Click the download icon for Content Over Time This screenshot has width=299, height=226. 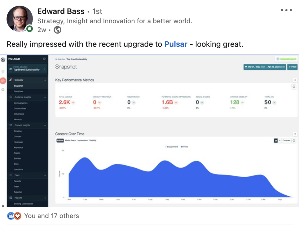[294, 134]
